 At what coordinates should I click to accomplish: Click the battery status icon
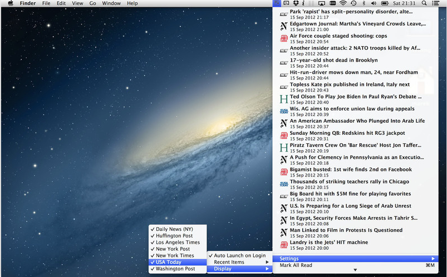(x=385, y=3)
